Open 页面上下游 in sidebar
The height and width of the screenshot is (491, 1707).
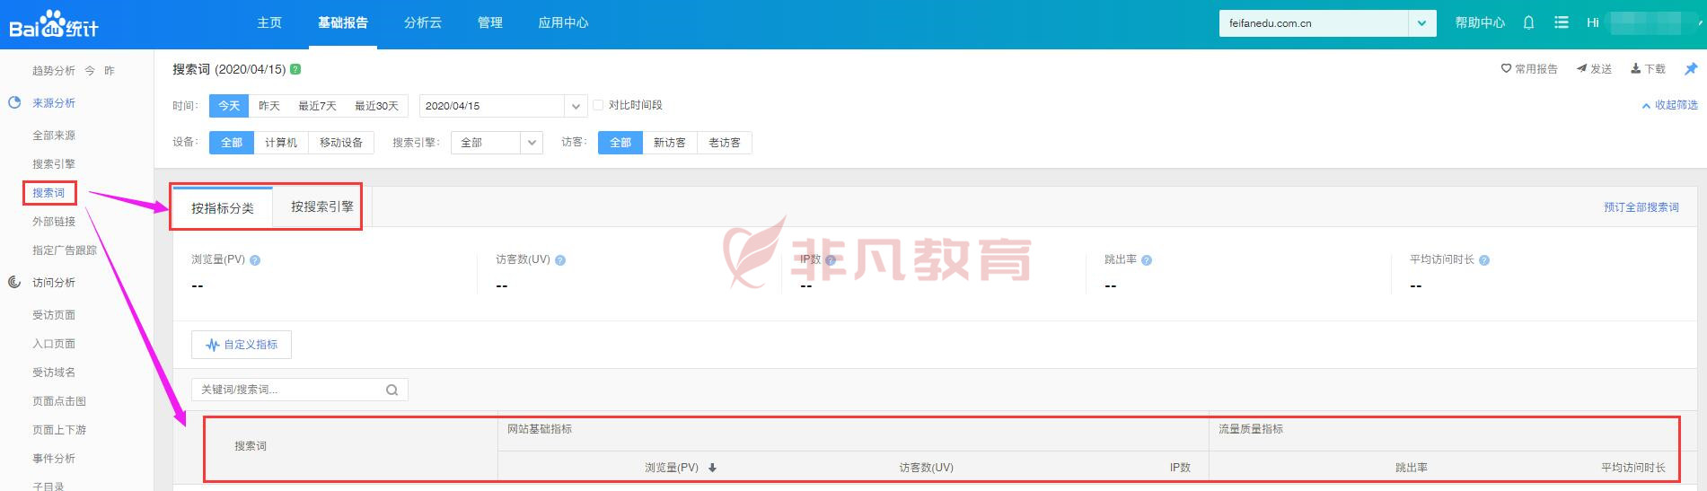point(59,430)
